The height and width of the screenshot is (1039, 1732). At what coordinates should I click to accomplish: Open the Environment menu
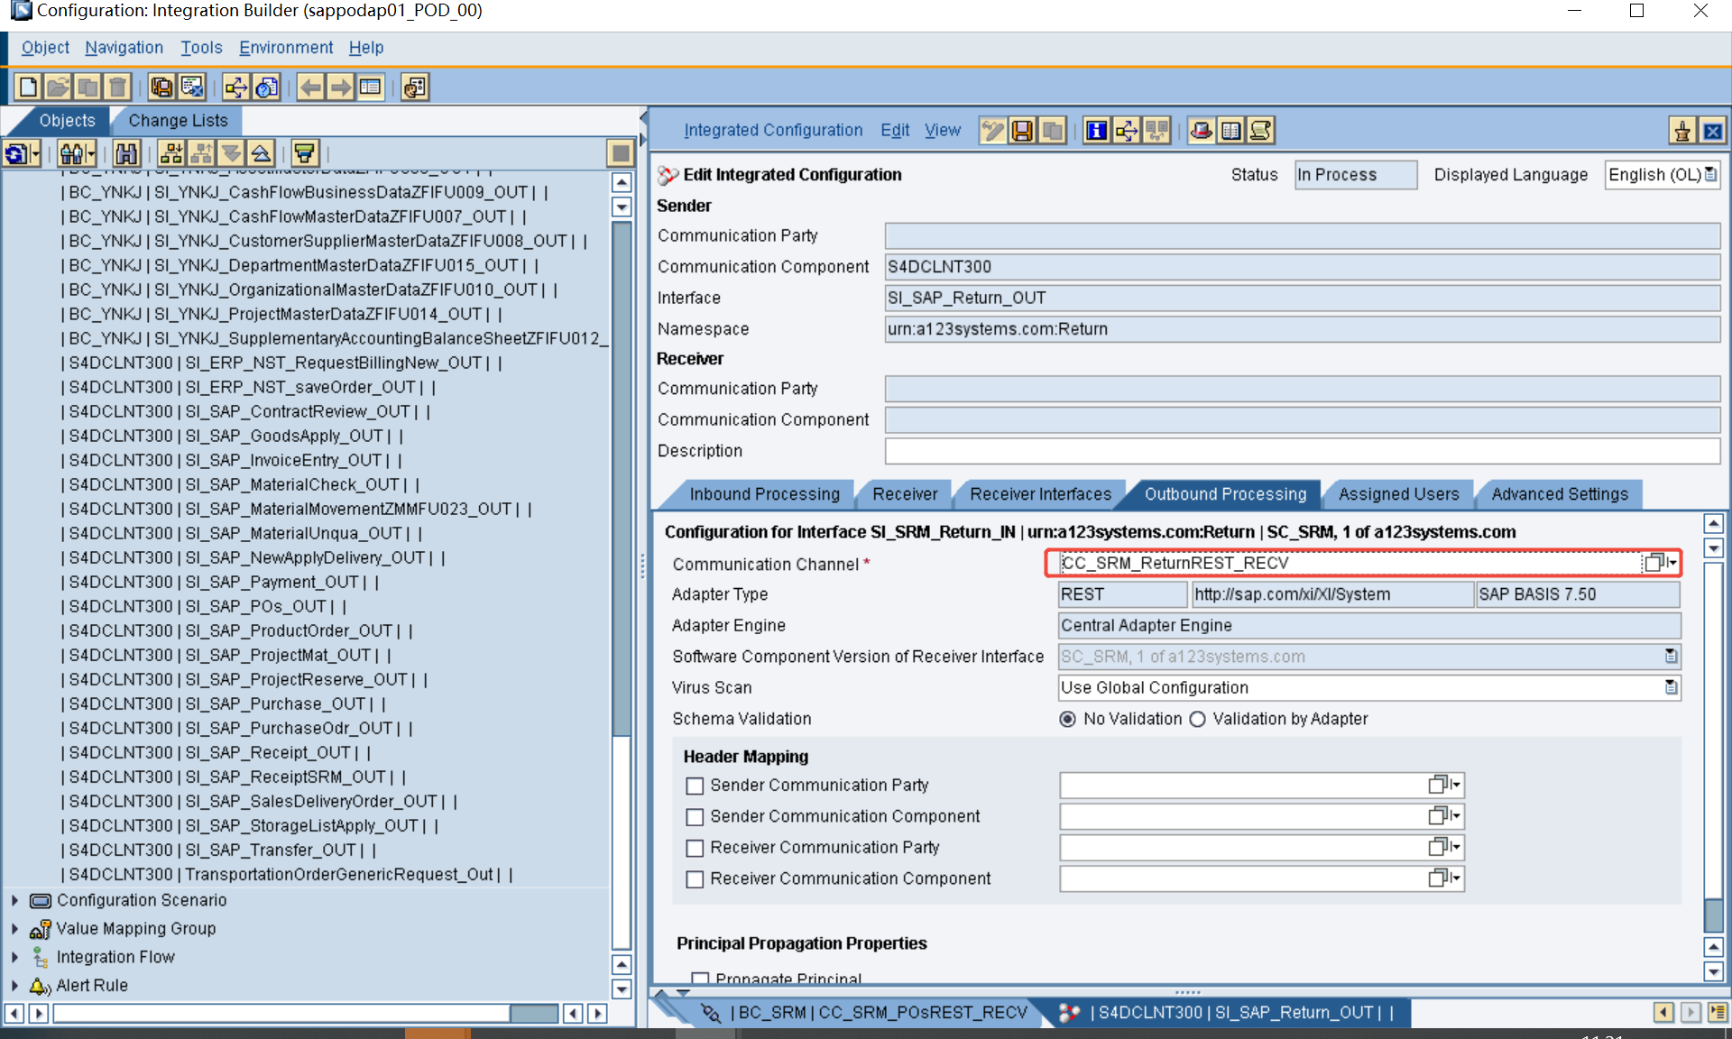coord(286,48)
